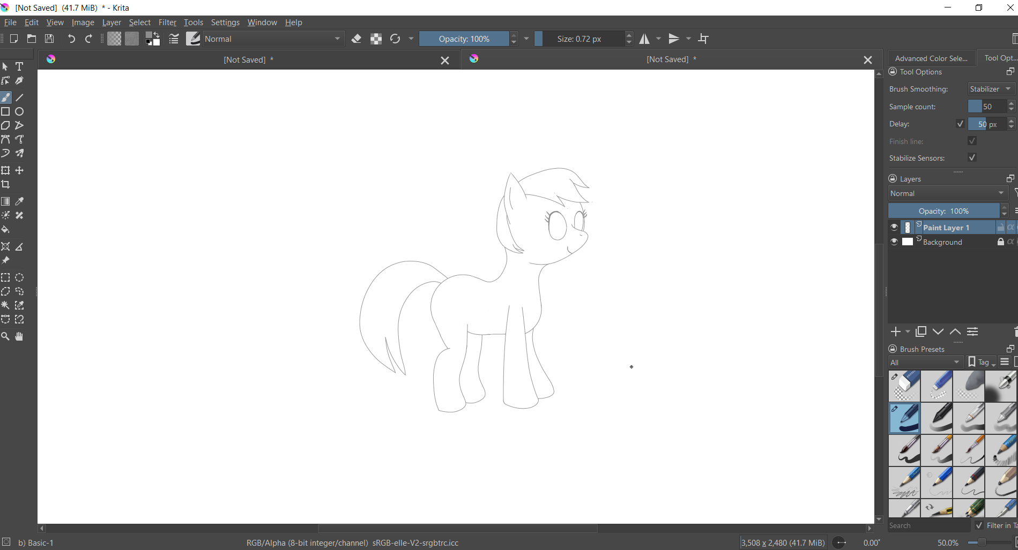Image resolution: width=1018 pixels, height=550 pixels.
Task: Select the Pan hand tool
Action: tap(20, 336)
